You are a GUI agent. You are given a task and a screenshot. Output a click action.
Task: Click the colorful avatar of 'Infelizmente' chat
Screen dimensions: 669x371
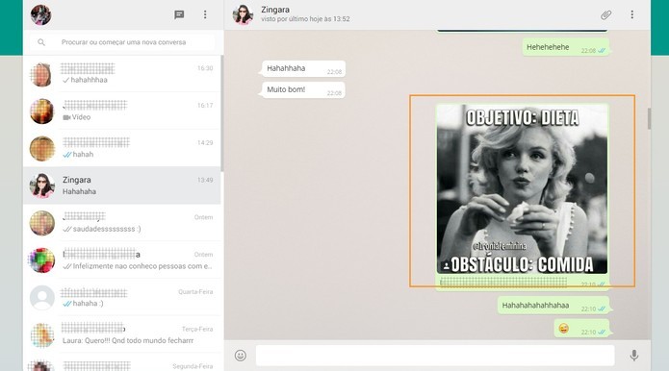tap(41, 260)
